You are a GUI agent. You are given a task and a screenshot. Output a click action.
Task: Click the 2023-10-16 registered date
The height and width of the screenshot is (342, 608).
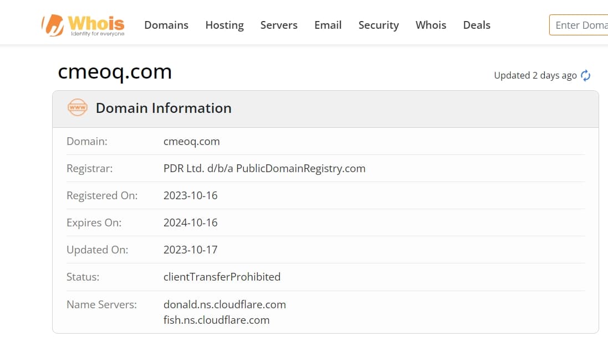[x=191, y=195]
